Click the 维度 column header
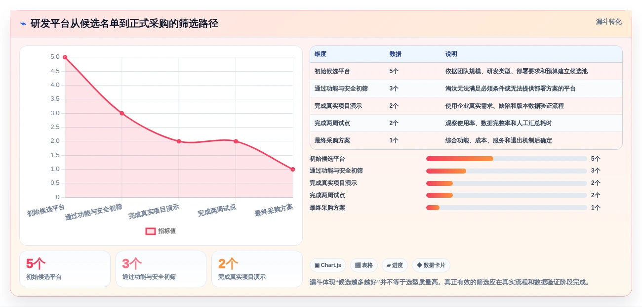This screenshot has width=642, height=307. (x=321, y=54)
